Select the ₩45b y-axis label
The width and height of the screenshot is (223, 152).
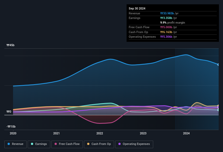10,45
